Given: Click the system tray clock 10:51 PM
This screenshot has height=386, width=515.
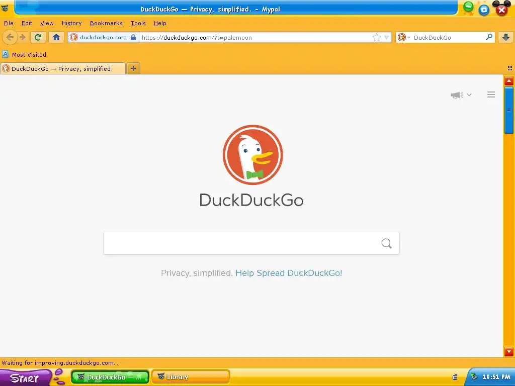Looking at the screenshot, I should [496, 377].
